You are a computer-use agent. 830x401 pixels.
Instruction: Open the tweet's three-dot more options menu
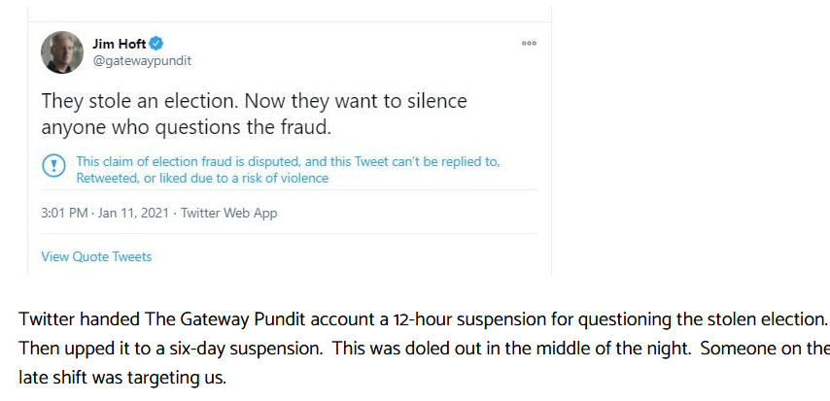[529, 44]
